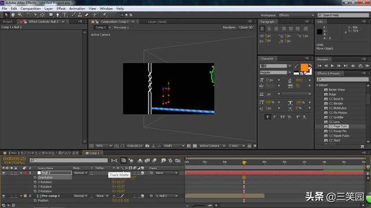The width and height of the screenshot is (371, 208).
Task: Open Pre-comp 1 parent dropdown
Action: pos(166,196)
